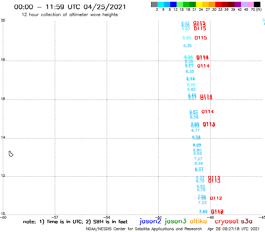The width and height of the screenshot is (265, 232).
Task: Select the pure blue swatch in the color bar
Action: tap(173, 4)
